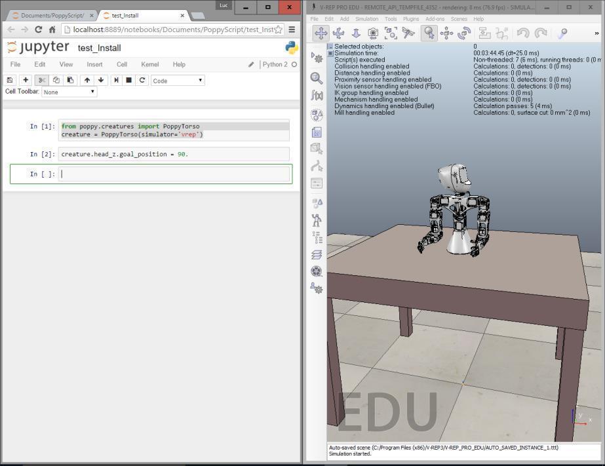The height and width of the screenshot is (466, 605).
Task: Click fit-to-view icon in V-REP toolbar
Action: (x=391, y=33)
